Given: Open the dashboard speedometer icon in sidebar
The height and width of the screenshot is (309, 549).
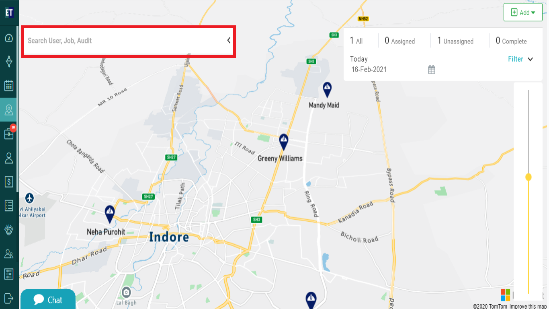Looking at the screenshot, I should point(9,38).
